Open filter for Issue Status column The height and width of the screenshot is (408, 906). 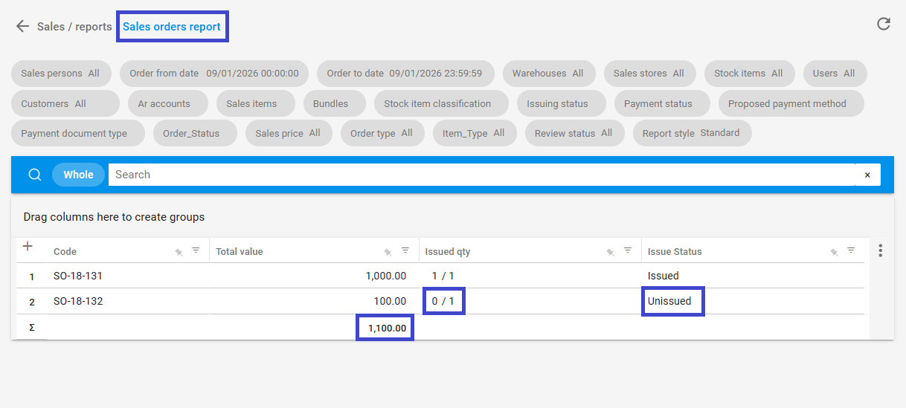tap(851, 250)
